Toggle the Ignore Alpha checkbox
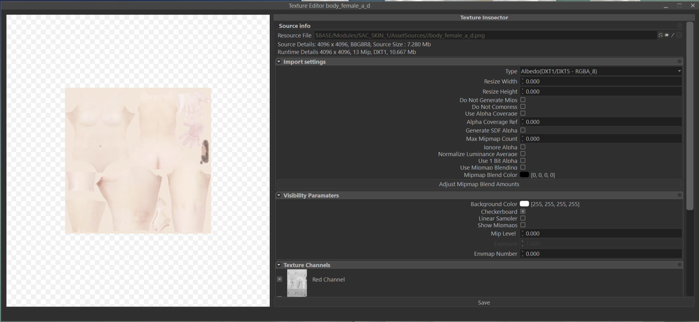The height and width of the screenshot is (322, 699). (x=523, y=147)
